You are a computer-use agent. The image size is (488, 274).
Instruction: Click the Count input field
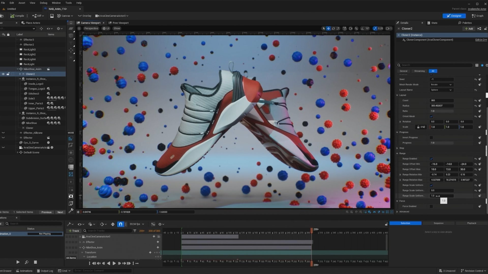441,100
